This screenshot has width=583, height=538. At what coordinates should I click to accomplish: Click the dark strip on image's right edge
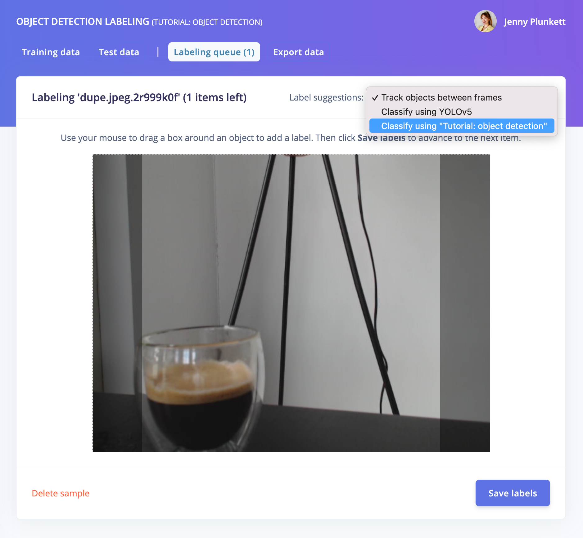point(465,303)
